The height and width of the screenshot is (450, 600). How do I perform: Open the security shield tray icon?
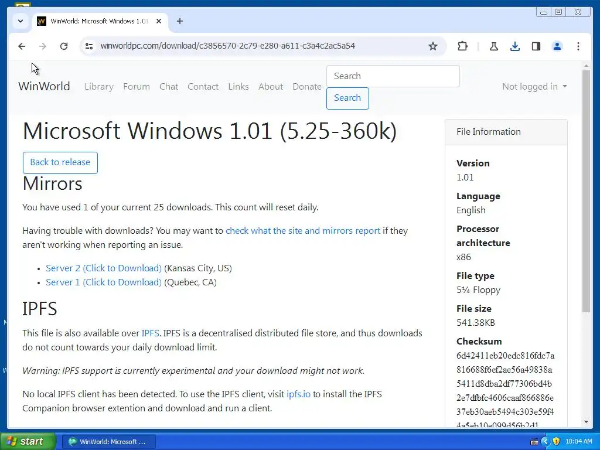[556, 442]
